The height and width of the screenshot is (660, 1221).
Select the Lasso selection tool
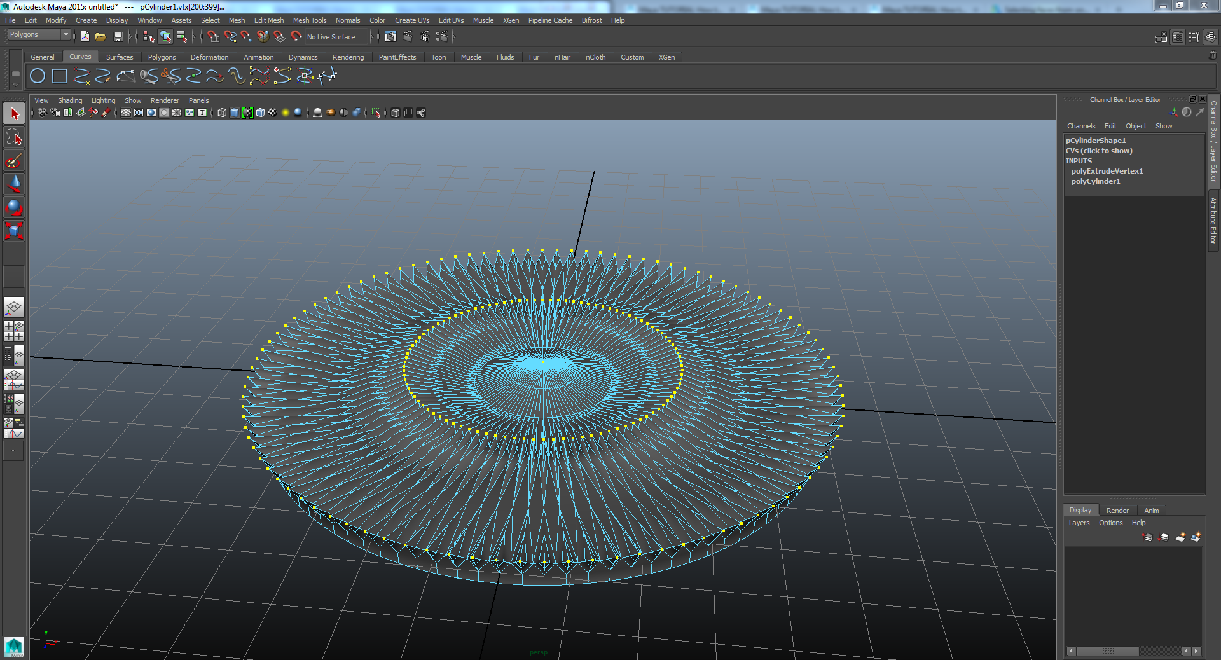coord(14,137)
